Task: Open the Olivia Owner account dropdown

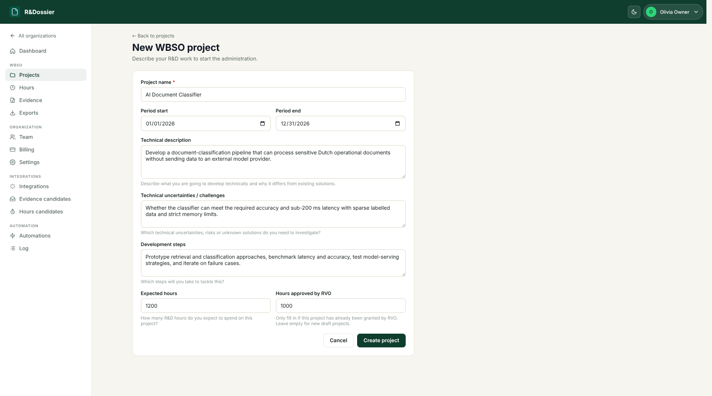Action: click(x=673, y=12)
